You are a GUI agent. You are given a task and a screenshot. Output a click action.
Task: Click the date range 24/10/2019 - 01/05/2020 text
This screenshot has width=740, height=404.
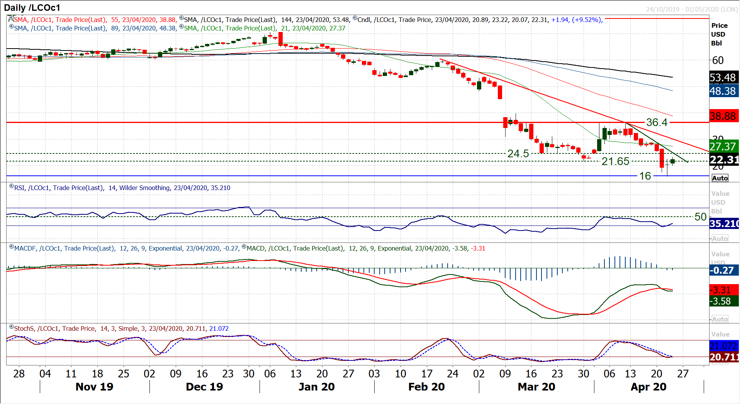691,9
